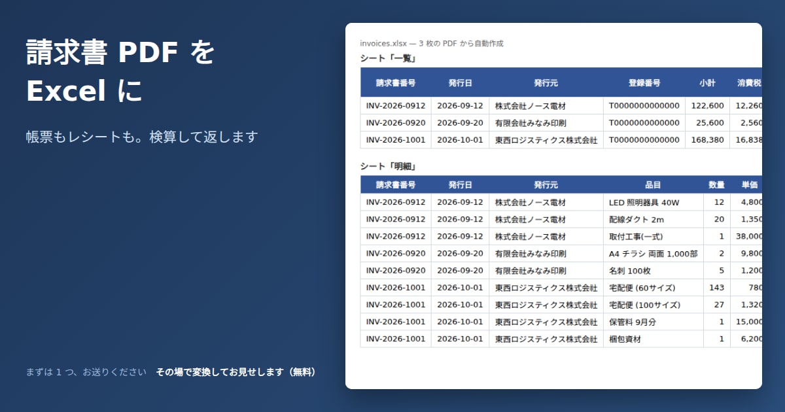Screen dimensions: 785x412
Task: Click the 発行日 header in the 明細 table
Action: [x=460, y=185]
